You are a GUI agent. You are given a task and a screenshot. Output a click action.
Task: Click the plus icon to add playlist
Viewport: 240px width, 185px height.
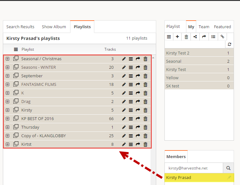(x=177, y=37)
